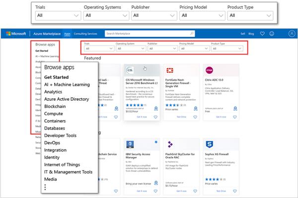This screenshot has width=298, height=198.
Task: Open enlarged Operating Systems dropdown in top callout
Action: click(x=106, y=15)
